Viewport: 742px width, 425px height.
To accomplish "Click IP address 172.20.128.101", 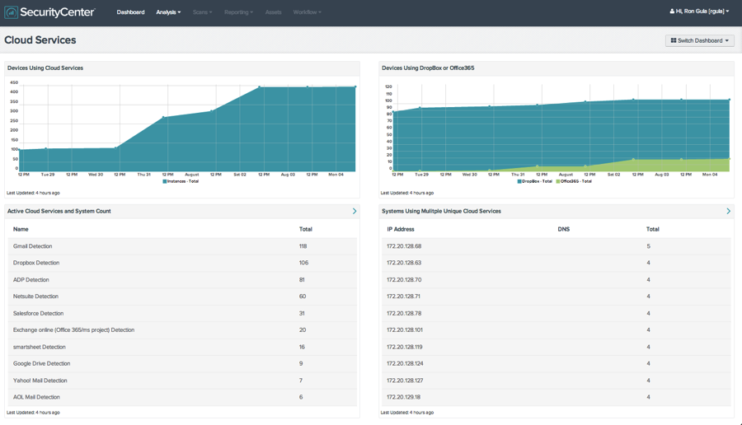I will 405,330.
